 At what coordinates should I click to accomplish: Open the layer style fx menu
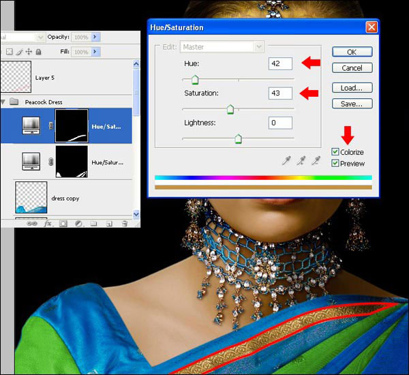pyautogui.click(x=48, y=224)
